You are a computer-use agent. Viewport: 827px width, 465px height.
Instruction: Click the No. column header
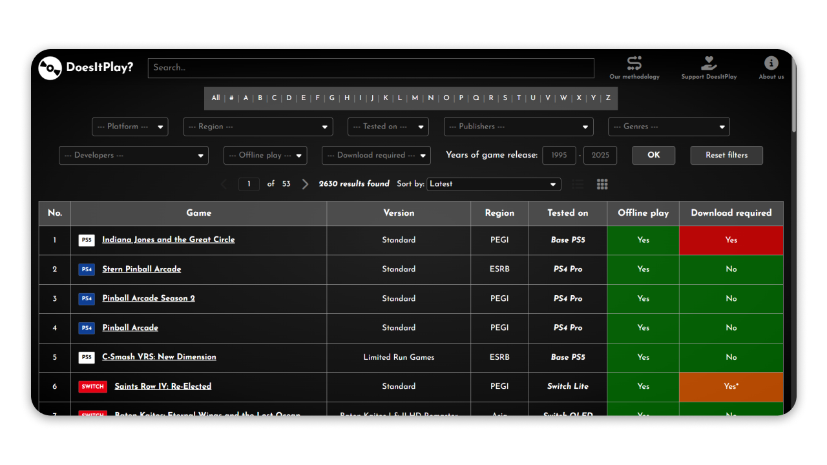click(x=55, y=213)
